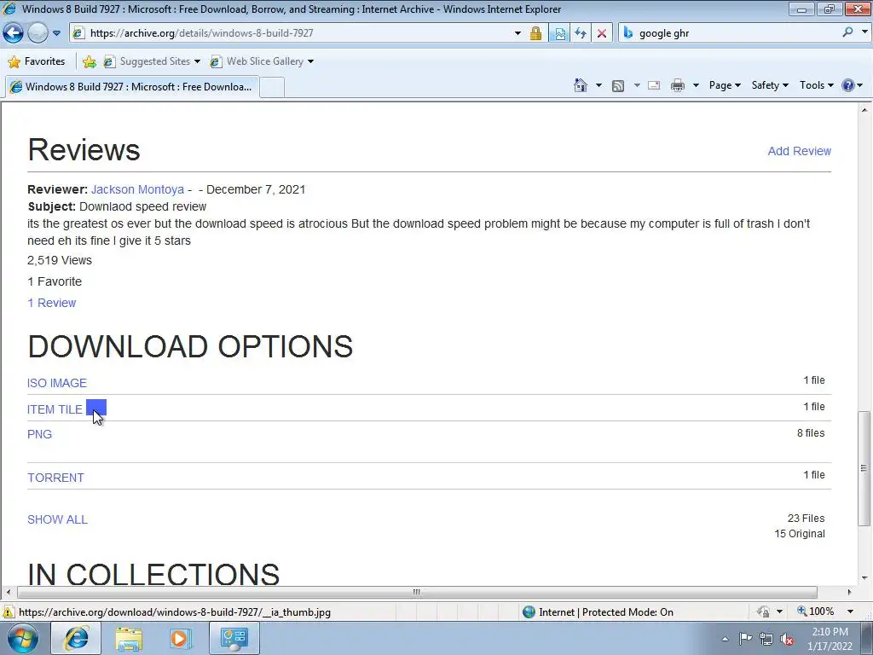The image size is (873, 655).
Task: Click the horizontal scrollbar right arrow
Action: tap(850, 592)
